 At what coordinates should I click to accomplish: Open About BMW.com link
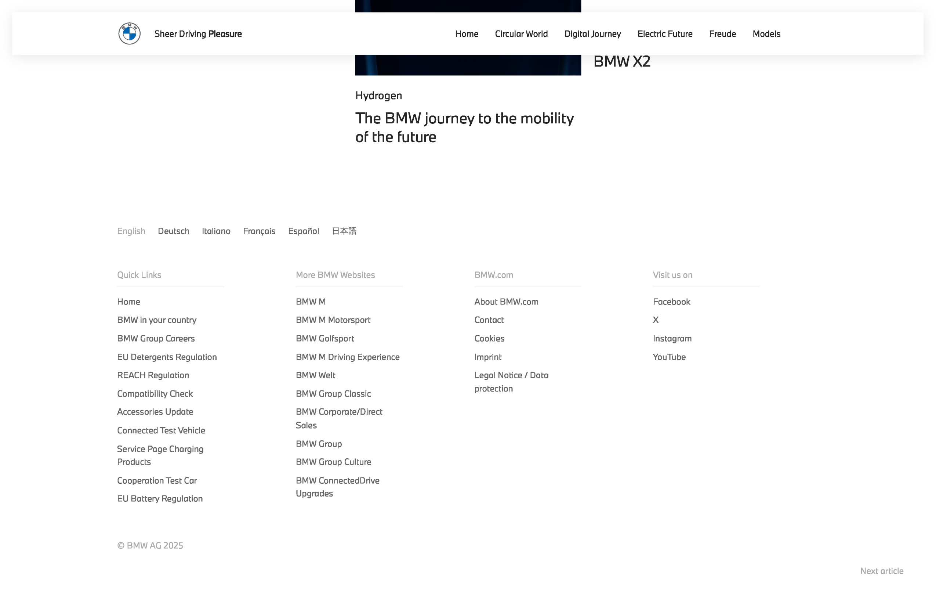tap(506, 302)
